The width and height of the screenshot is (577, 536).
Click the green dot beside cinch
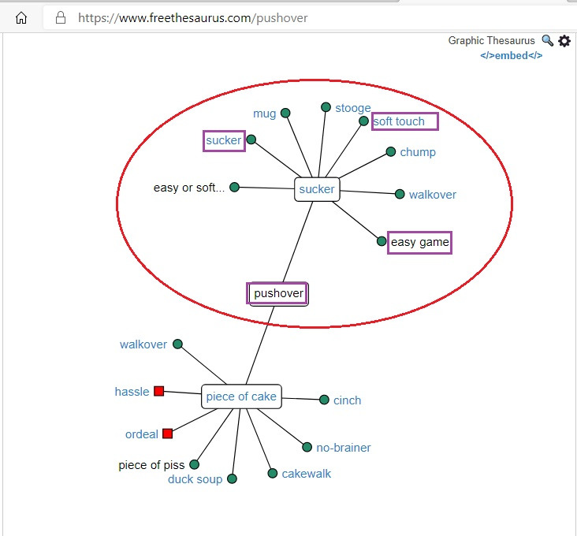tap(324, 400)
